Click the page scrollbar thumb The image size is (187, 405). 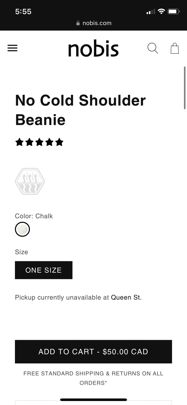pos(185,88)
